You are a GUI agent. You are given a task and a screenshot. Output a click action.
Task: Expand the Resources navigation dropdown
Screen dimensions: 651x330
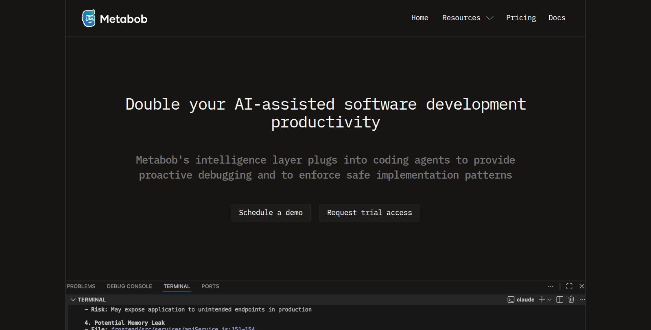click(x=468, y=18)
